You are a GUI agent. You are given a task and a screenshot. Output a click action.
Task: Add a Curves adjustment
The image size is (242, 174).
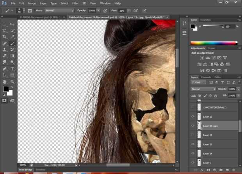pyautogui.click(x=214, y=58)
